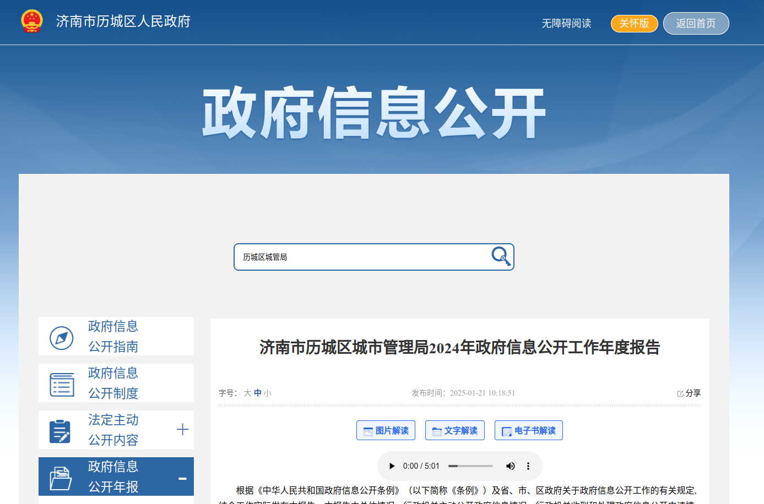This screenshot has width=764, height=504.
Task: Open the 文字解读 tab
Action: pyautogui.click(x=454, y=430)
